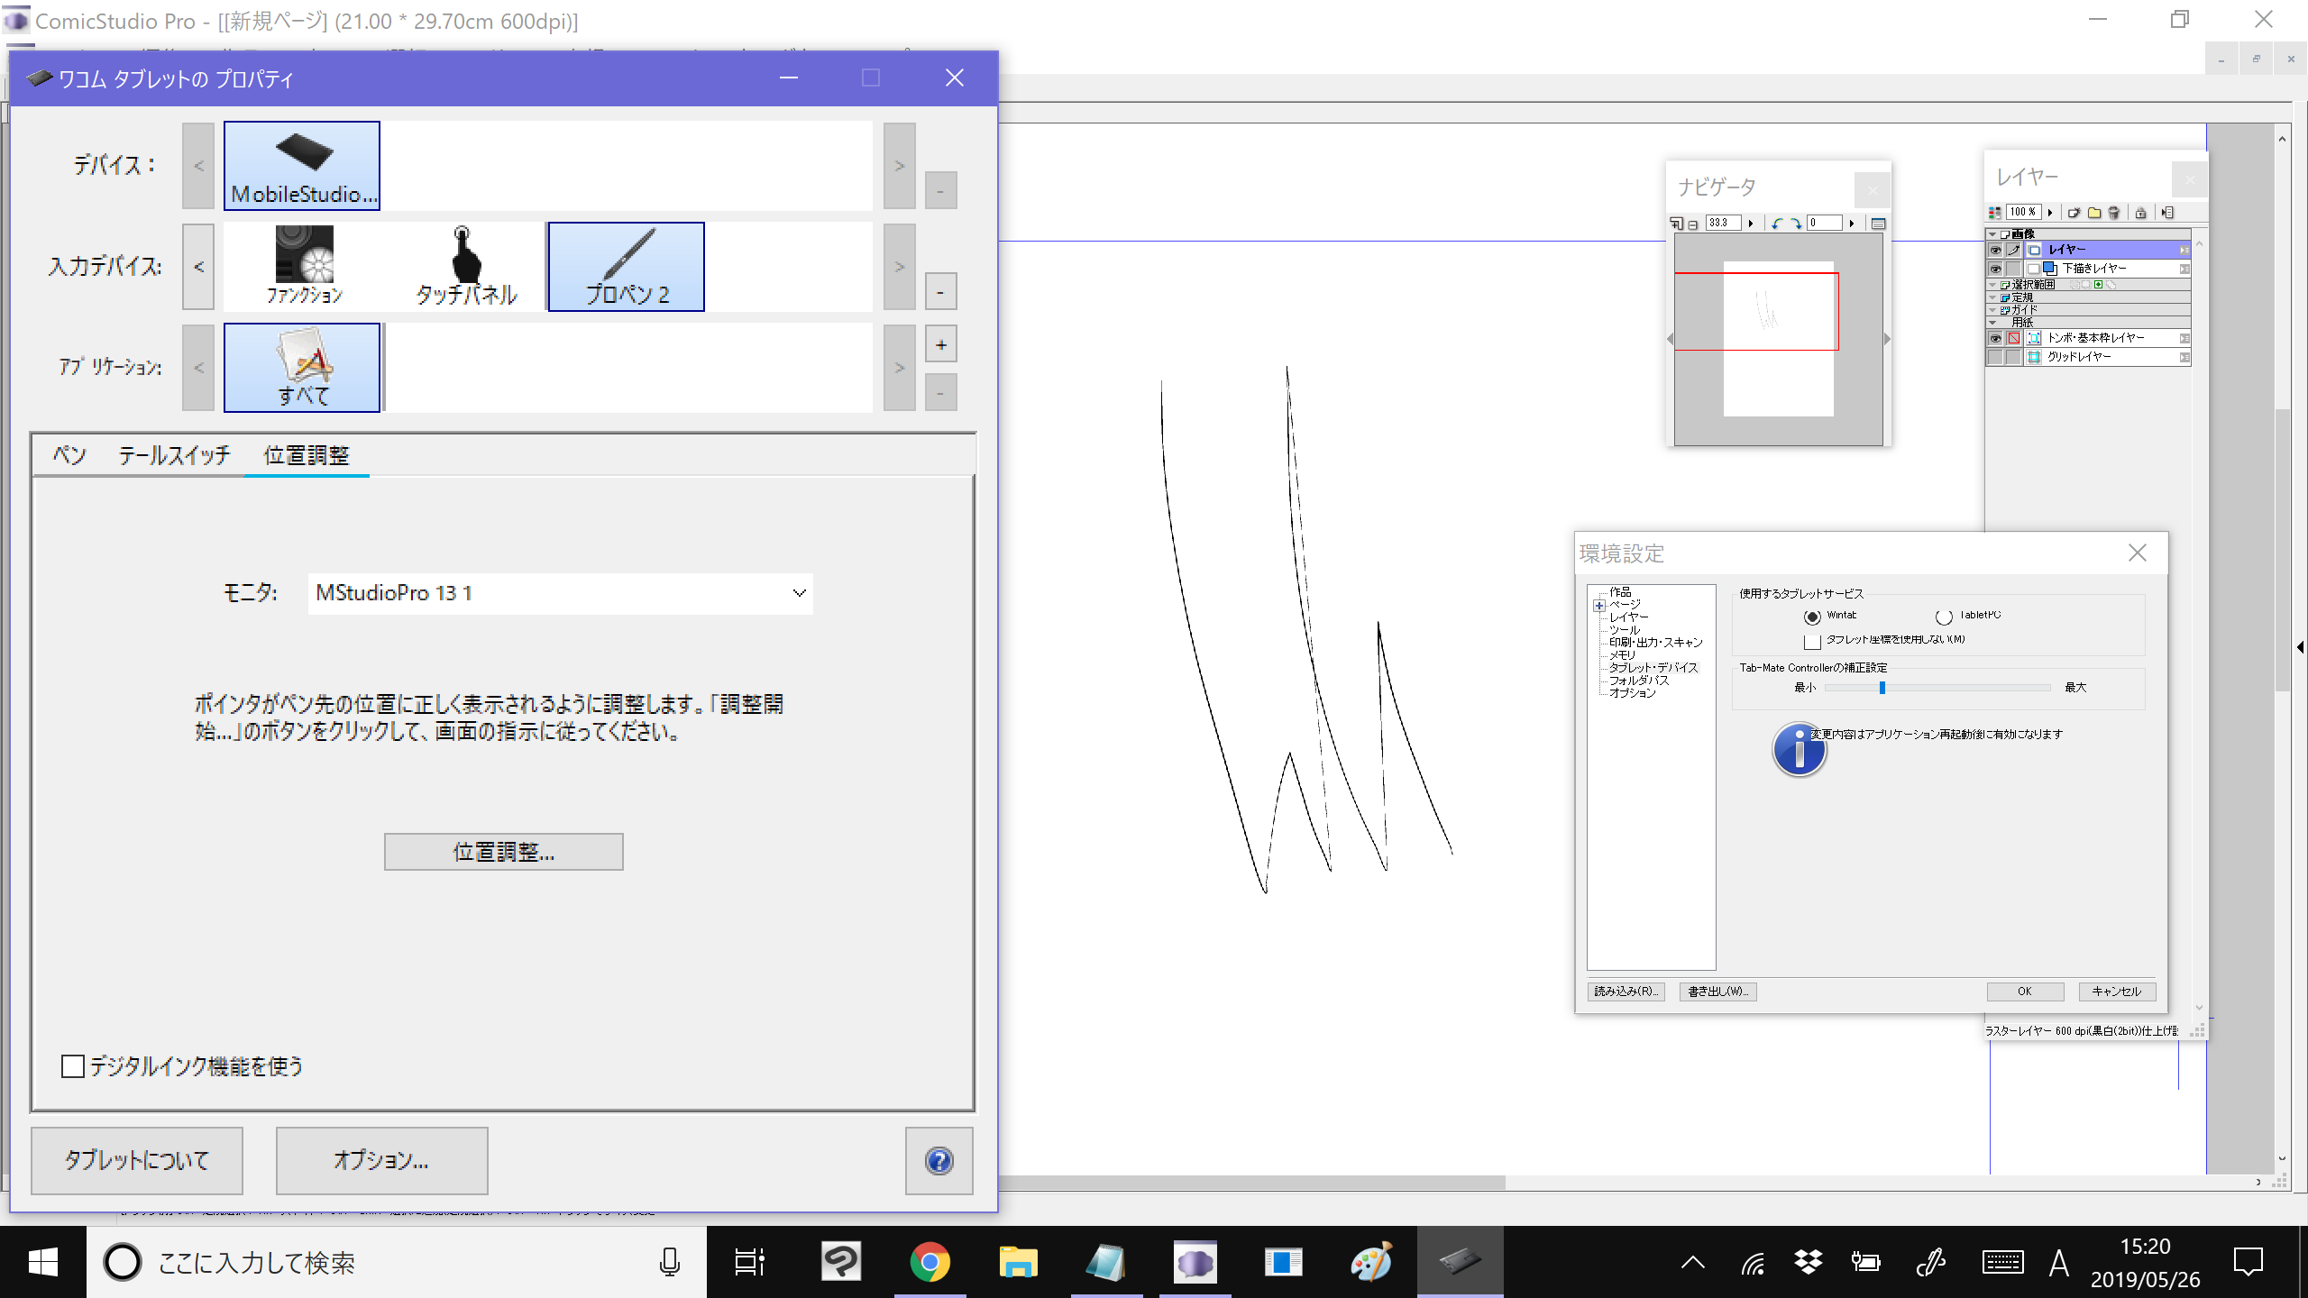Screen dimensions: 2308x1298
Task: Hide the 下描きレイヤー layer via eye icon
Action: click(1995, 269)
